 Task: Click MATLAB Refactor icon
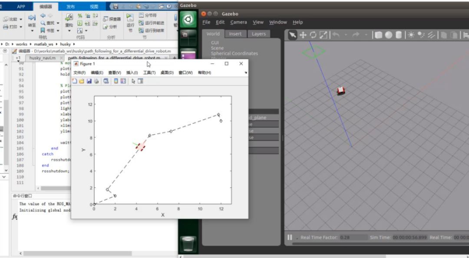(69, 17)
